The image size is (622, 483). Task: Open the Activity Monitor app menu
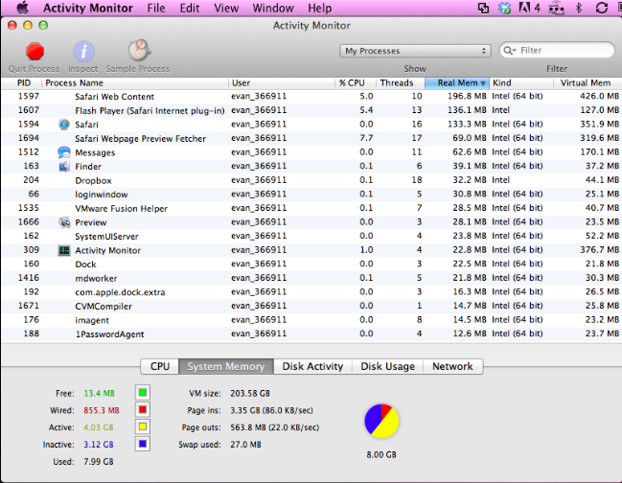(x=88, y=8)
